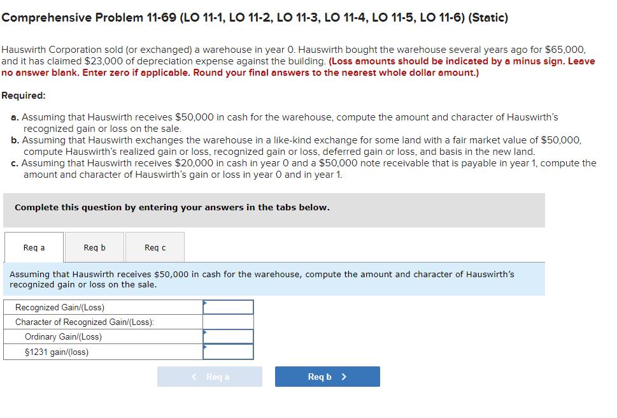
Task: Click the disabled '< Req a' button
Action: point(210,376)
